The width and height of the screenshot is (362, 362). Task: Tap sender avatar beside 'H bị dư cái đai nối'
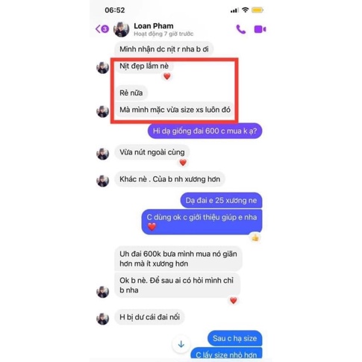coord(103,319)
